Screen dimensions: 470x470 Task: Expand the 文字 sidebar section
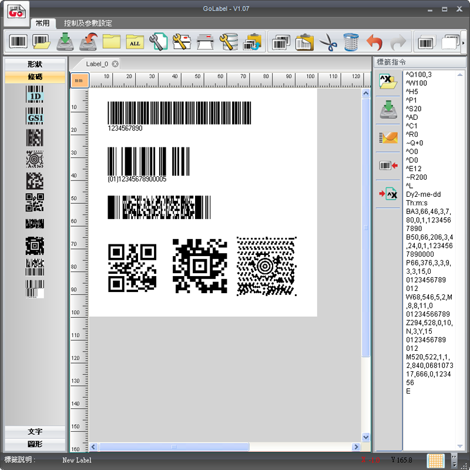point(35,431)
